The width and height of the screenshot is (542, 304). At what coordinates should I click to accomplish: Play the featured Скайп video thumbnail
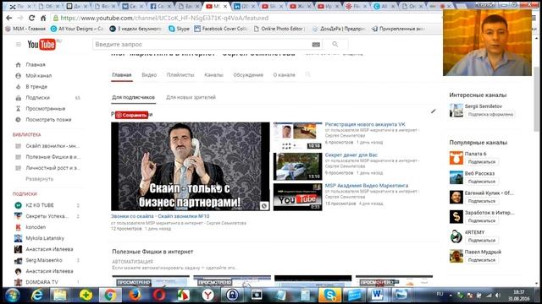[x=190, y=166]
